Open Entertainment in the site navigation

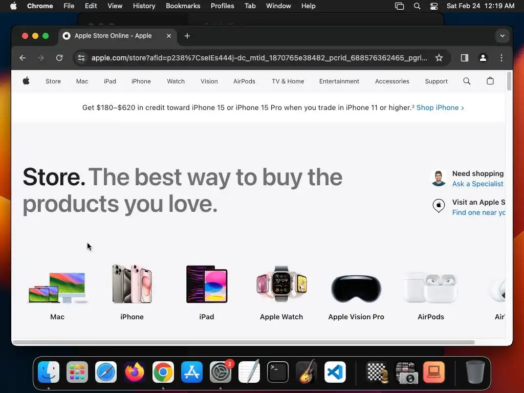point(339,81)
